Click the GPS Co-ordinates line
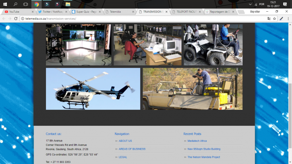292x164 pixels. coord(72,155)
